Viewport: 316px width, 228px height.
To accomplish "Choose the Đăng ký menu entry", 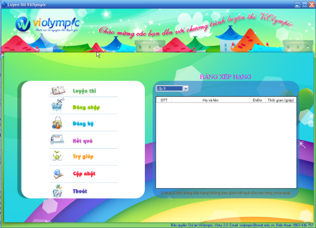I will (x=83, y=123).
